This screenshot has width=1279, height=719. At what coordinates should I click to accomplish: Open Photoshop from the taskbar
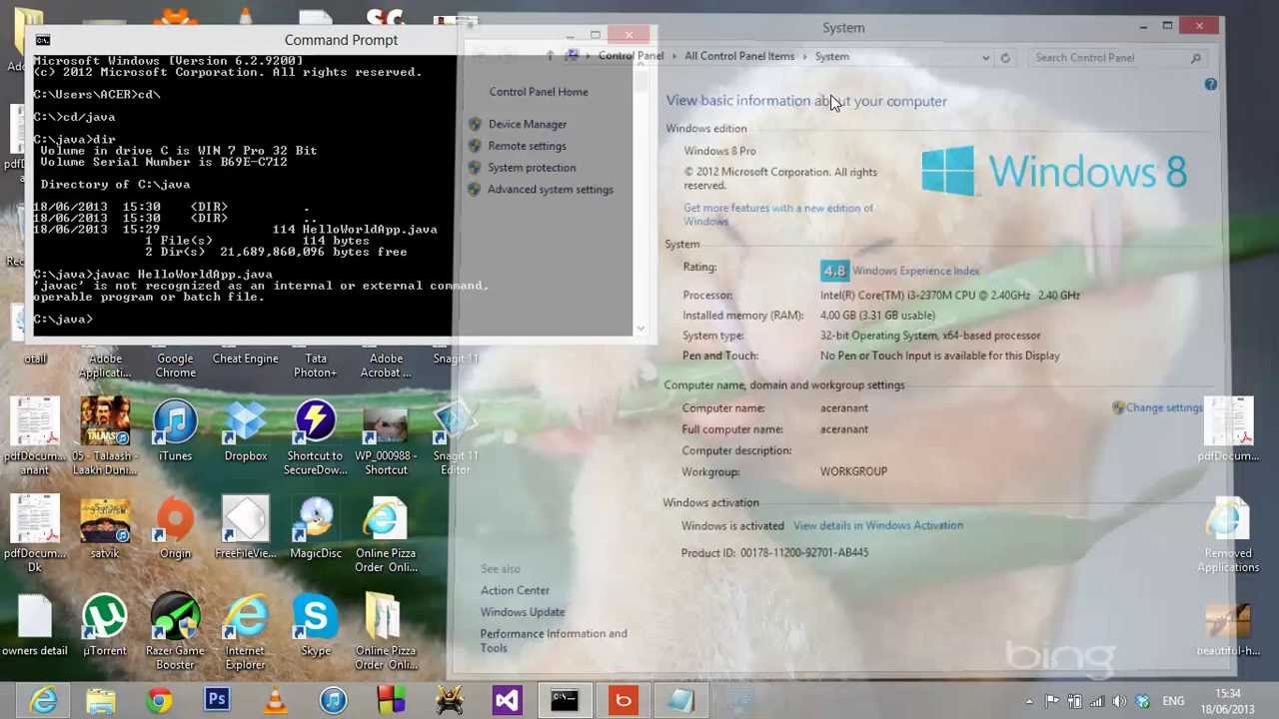click(x=217, y=701)
